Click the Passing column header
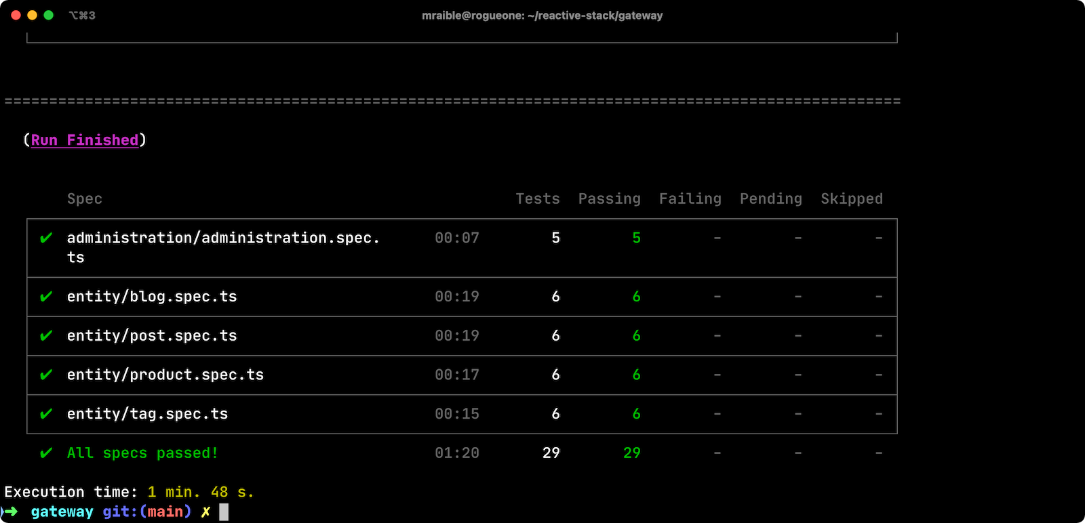This screenshot has width=1085, height=523. 609,199
